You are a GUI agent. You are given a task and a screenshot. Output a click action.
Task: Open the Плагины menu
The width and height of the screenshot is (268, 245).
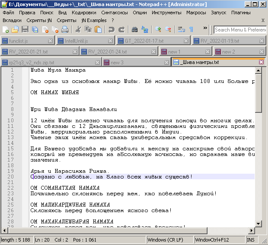[x=241, y=13]
